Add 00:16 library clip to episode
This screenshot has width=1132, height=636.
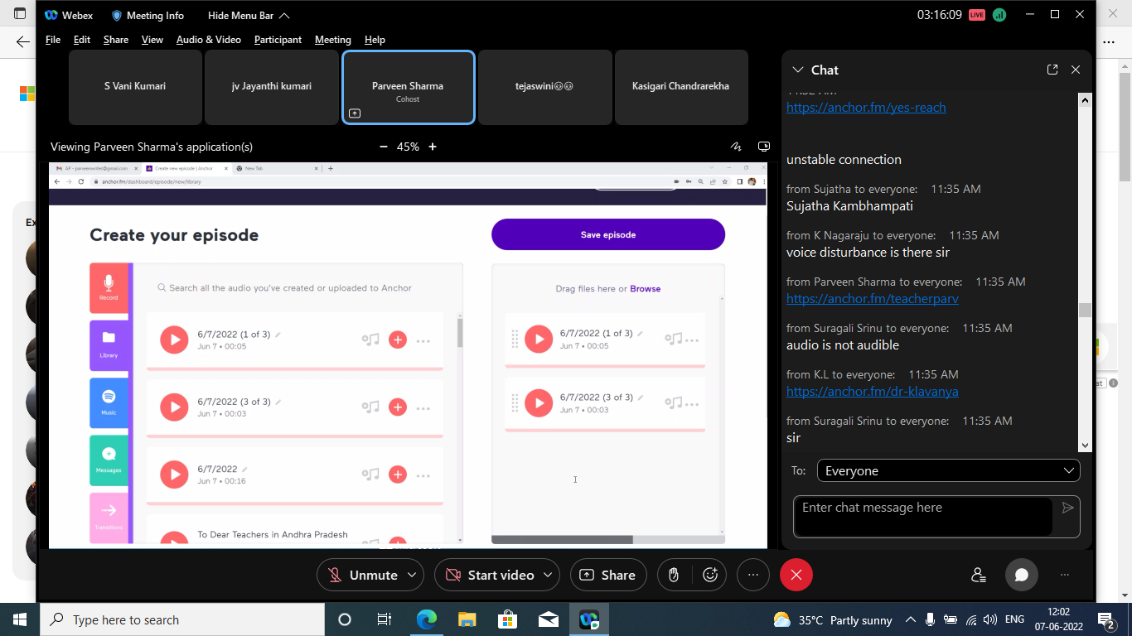click(398, 475)
